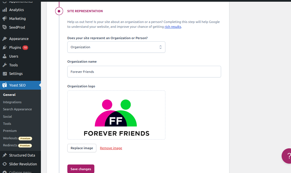Click the Yoast SEO logo icon
The height and width of the screenshot is (173, 291).
(x=5, y=85)
